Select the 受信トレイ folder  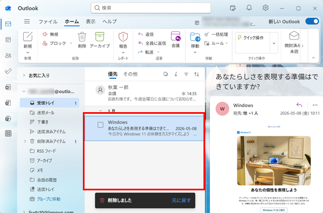coord(50,103)
